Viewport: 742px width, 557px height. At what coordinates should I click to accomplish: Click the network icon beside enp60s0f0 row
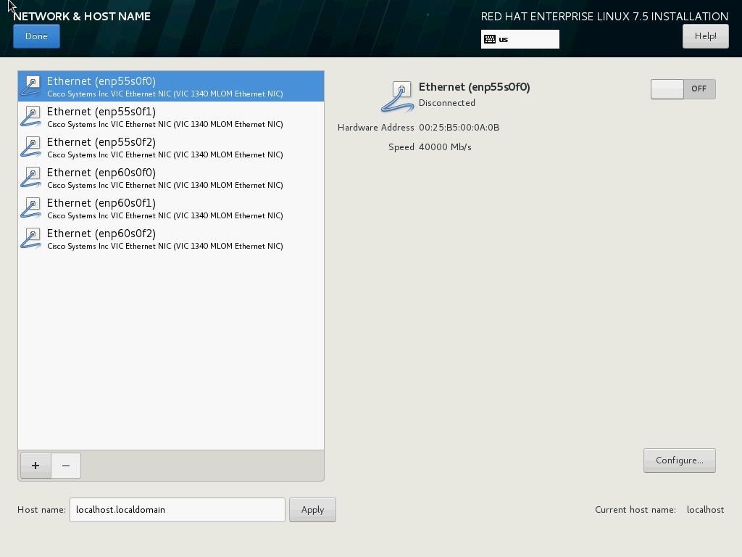click(30, 178)
